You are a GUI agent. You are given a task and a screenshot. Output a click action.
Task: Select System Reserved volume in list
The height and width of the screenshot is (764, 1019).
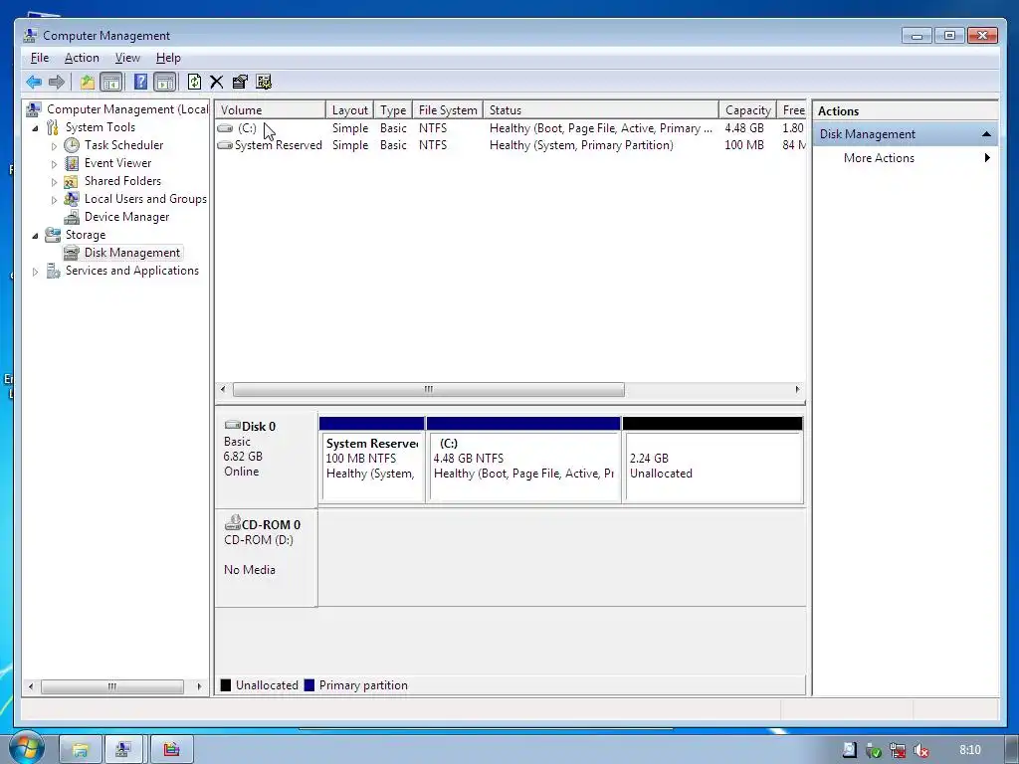pos(279,145)
